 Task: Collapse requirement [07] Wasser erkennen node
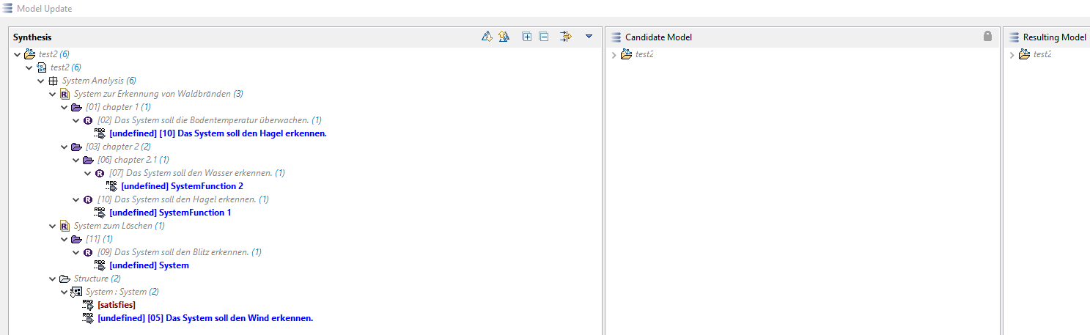click(88, 173)
